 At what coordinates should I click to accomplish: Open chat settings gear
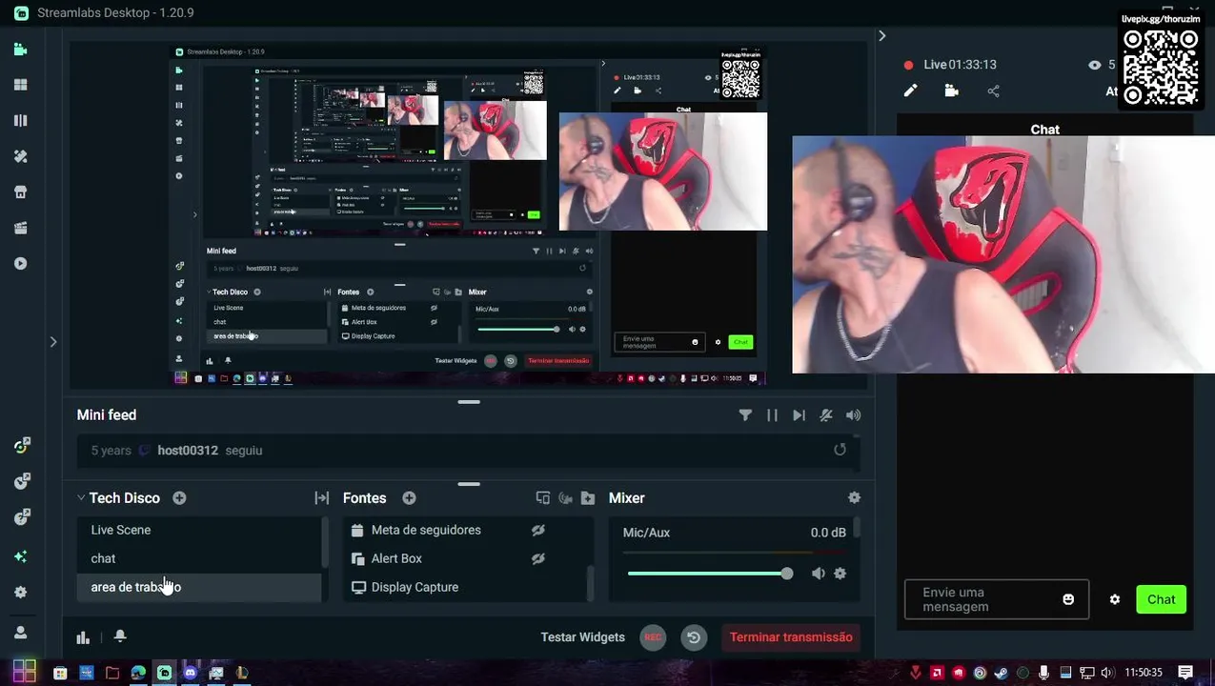(x=1114, y=599)
